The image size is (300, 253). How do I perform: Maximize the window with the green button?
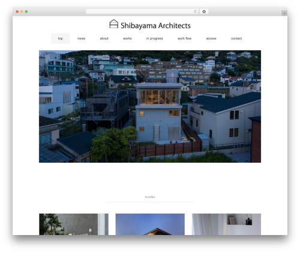coord(26,11)
